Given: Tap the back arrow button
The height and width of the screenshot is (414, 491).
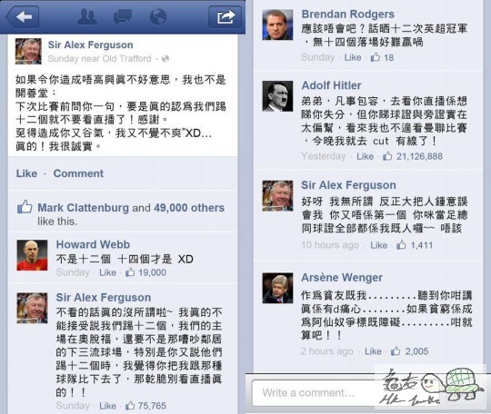Looking at the screenshot, I should (23, 16).
